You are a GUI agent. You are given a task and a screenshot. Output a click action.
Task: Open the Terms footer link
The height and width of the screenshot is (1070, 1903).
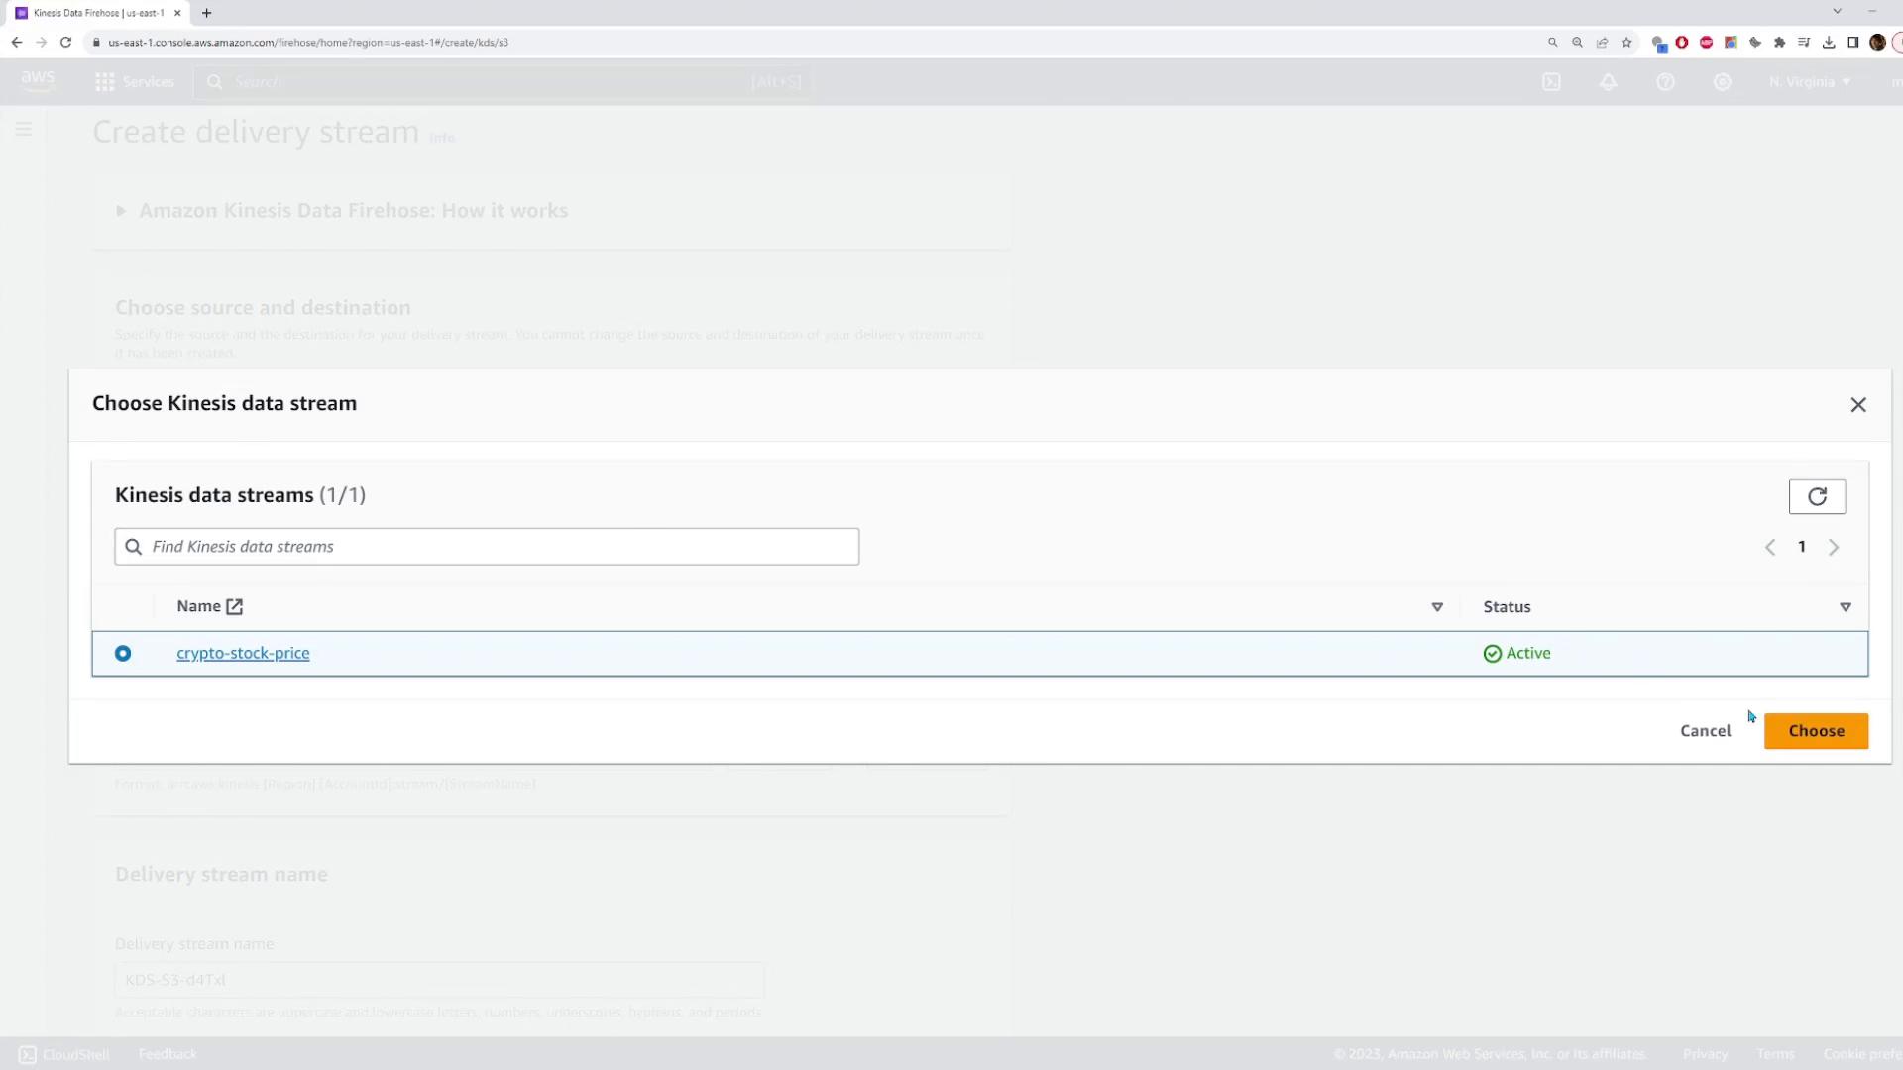(x=1775, y=1054)
